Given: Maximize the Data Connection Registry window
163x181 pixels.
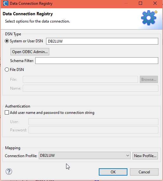Looking at the screenshot, I should (x=140, y=3).
